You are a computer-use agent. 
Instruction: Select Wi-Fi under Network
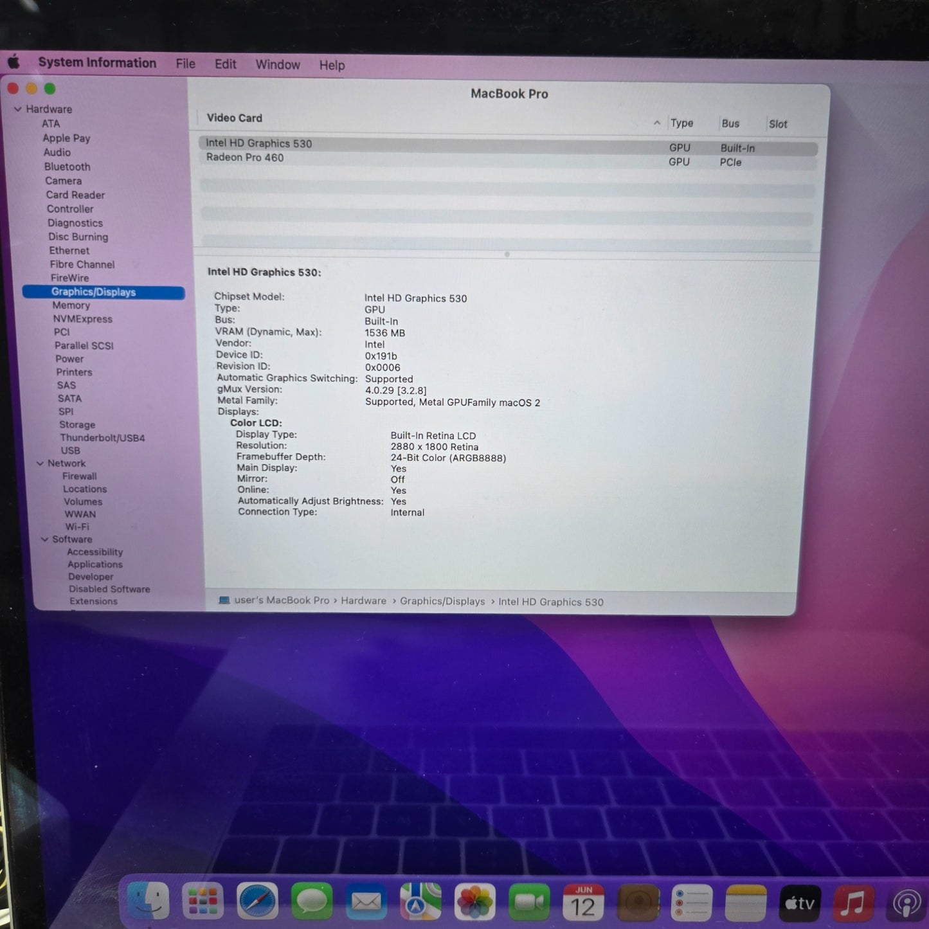(77, 527)
